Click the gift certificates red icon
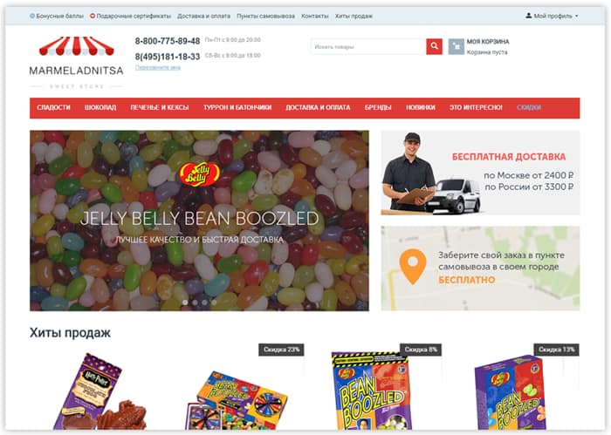The image size is (611, 435). [x=93, y=16]
